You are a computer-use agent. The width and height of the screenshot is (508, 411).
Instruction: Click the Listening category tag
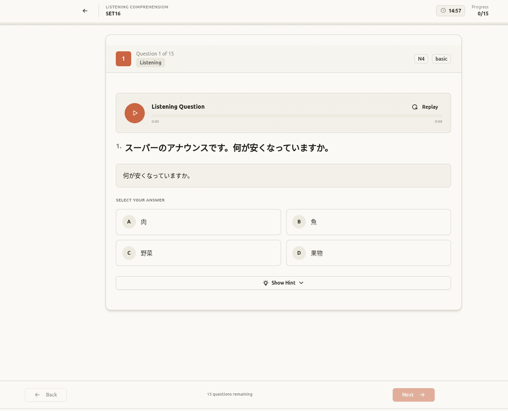(x=150, y=63)
